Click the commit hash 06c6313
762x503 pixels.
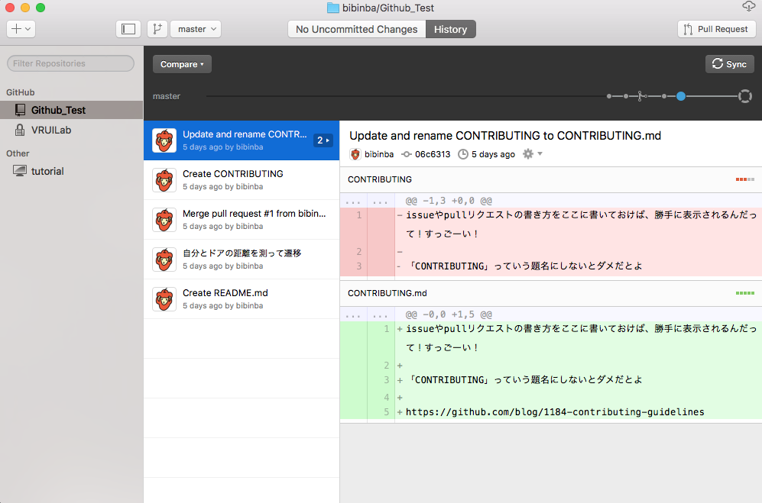pos(433,154)
